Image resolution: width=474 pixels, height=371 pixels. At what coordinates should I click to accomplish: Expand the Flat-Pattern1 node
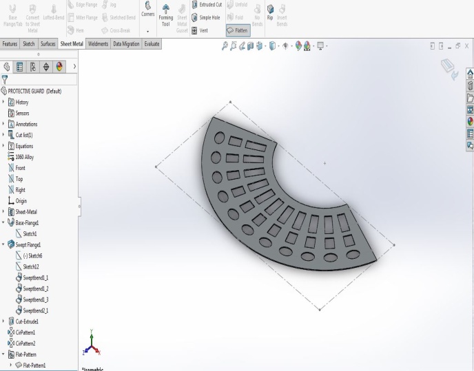click(x=11, y=365)
